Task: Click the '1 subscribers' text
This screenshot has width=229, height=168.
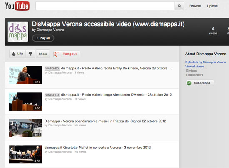Action: click(x=194, y=75)
